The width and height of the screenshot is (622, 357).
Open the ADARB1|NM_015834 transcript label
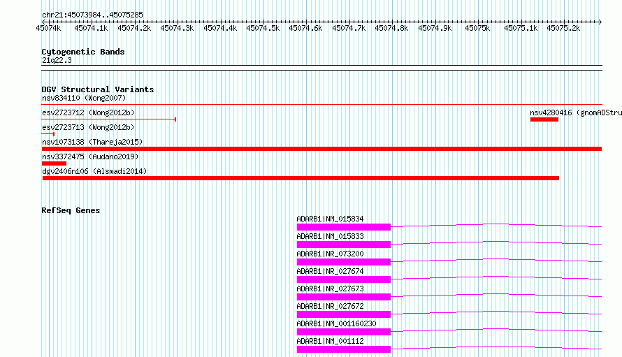(x=330, y=219)
